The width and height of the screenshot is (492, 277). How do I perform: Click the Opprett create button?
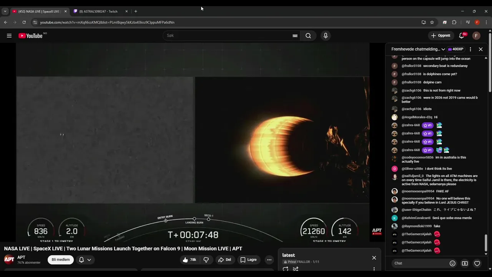tap(441, 36)
